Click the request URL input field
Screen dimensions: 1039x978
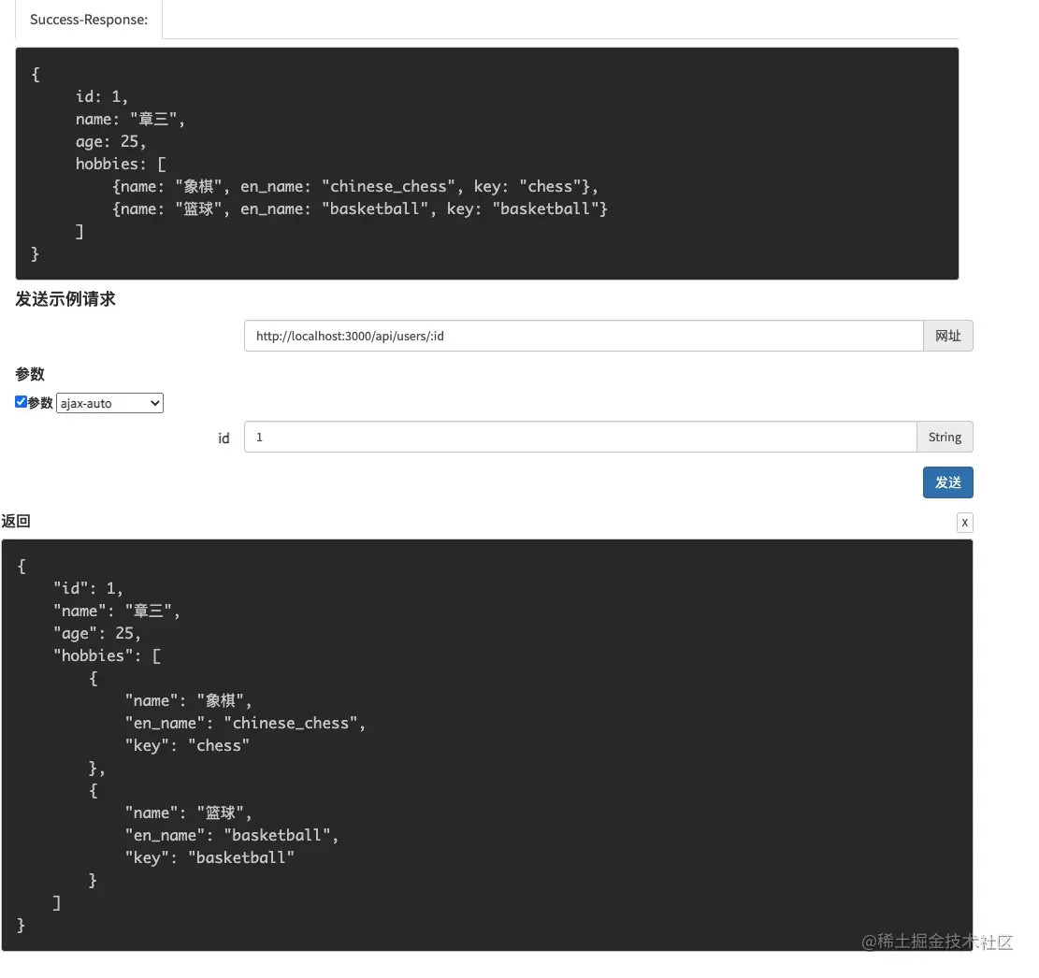584,336
